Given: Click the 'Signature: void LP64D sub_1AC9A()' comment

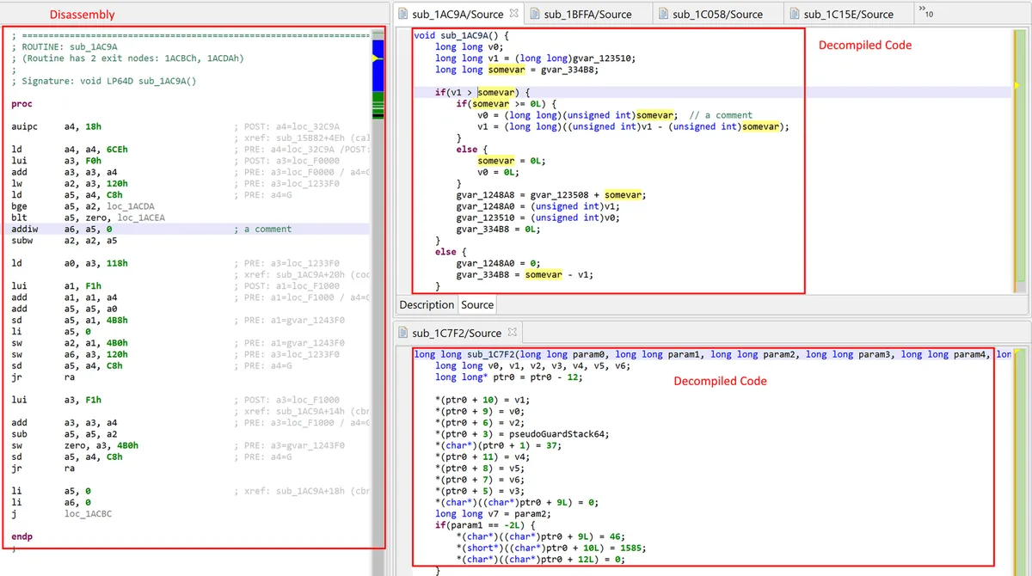Looking at the screenshot, I should click(103, 80).
